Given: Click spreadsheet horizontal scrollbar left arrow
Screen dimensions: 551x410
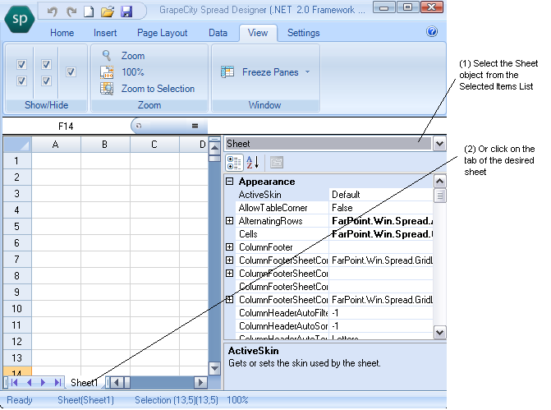Looking at the screenshot, I should 117,383.
